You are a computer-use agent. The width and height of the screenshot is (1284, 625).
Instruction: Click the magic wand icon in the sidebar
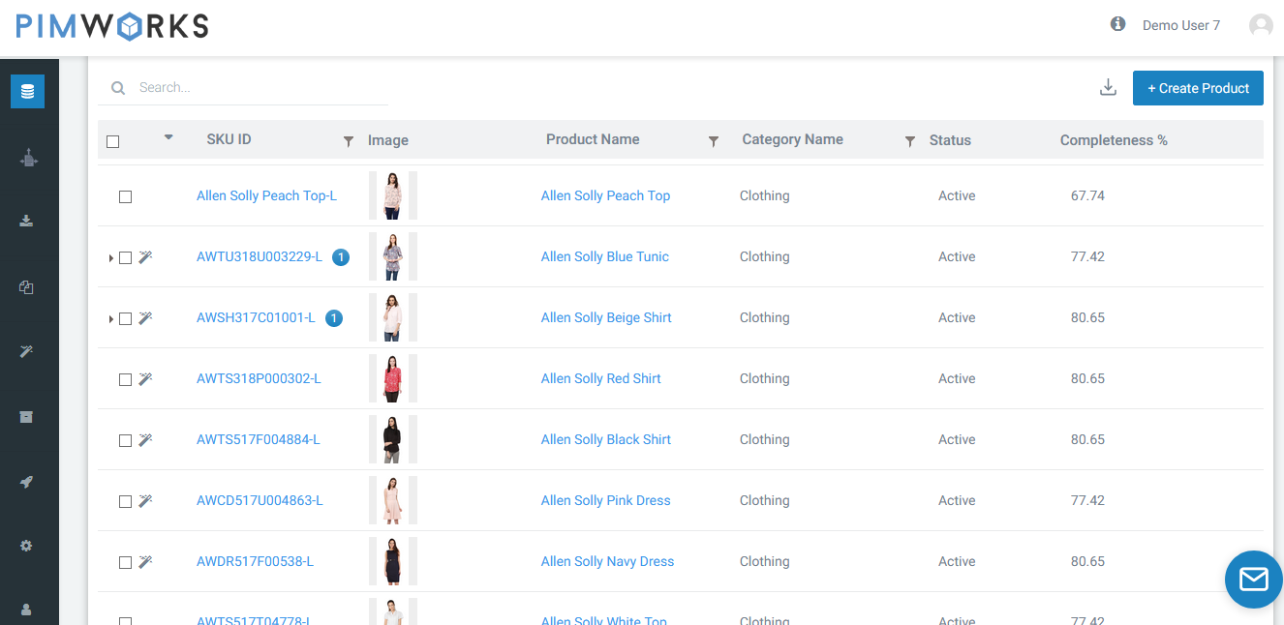click(x=27, y=351)
